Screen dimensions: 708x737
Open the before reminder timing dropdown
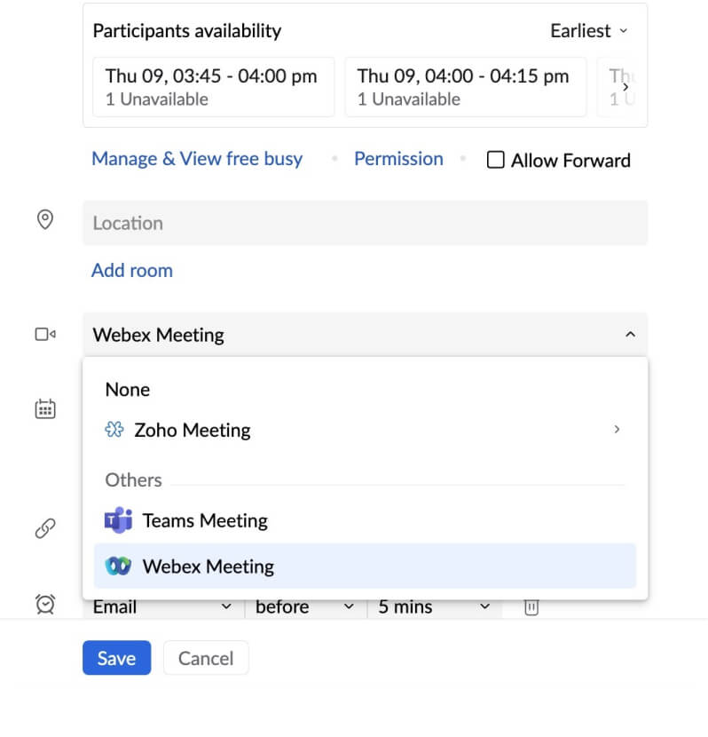(x=304, y=606)
